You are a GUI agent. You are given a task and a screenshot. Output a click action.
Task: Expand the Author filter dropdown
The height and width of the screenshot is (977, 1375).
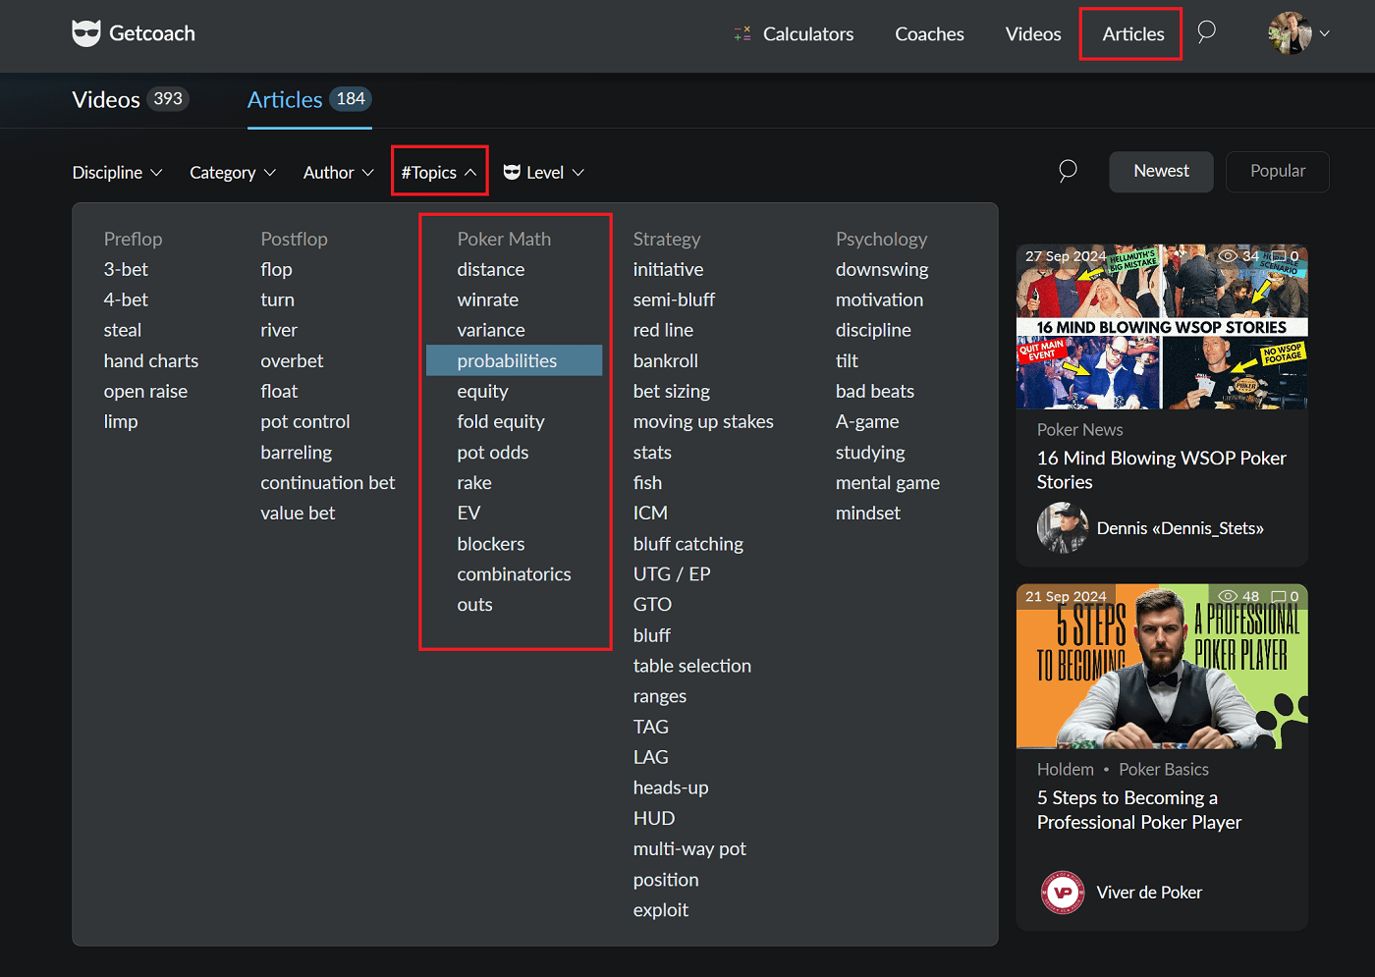click(x=338, y=173)
